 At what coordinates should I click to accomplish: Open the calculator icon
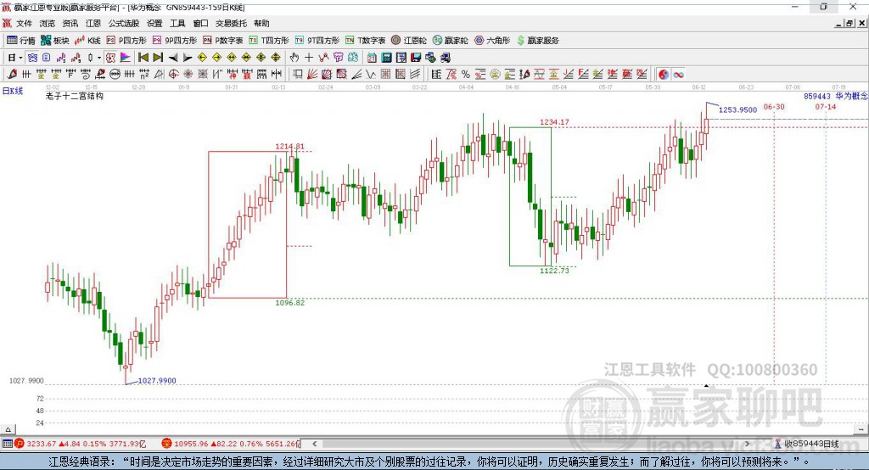click(386, 58)
